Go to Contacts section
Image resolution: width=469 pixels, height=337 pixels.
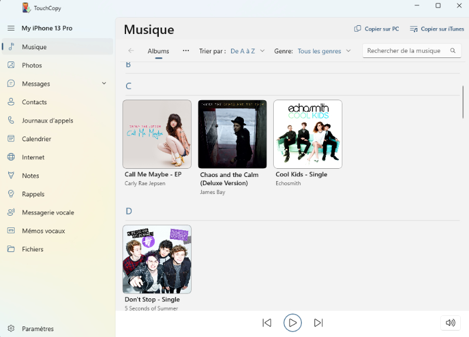pos(57,102)
